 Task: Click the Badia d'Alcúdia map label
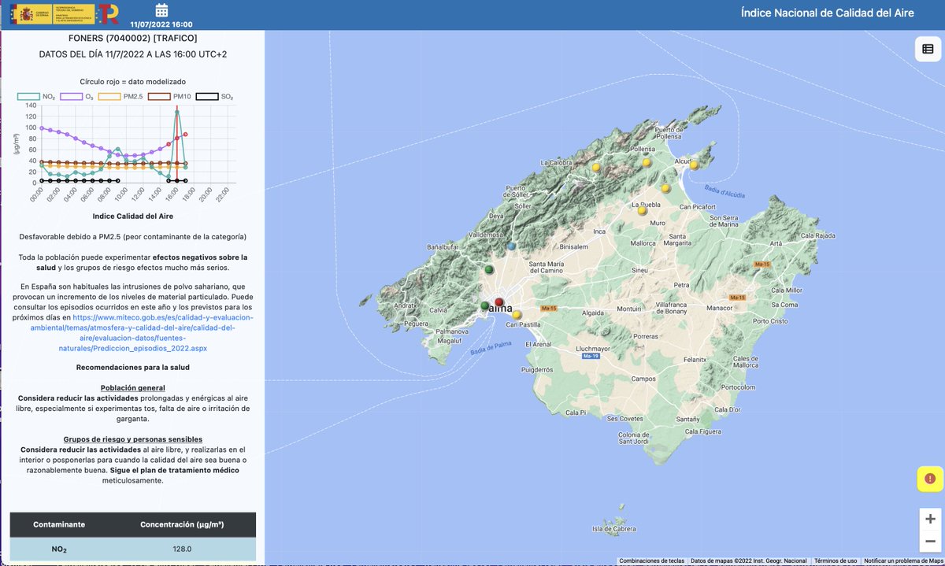point(726,190)
